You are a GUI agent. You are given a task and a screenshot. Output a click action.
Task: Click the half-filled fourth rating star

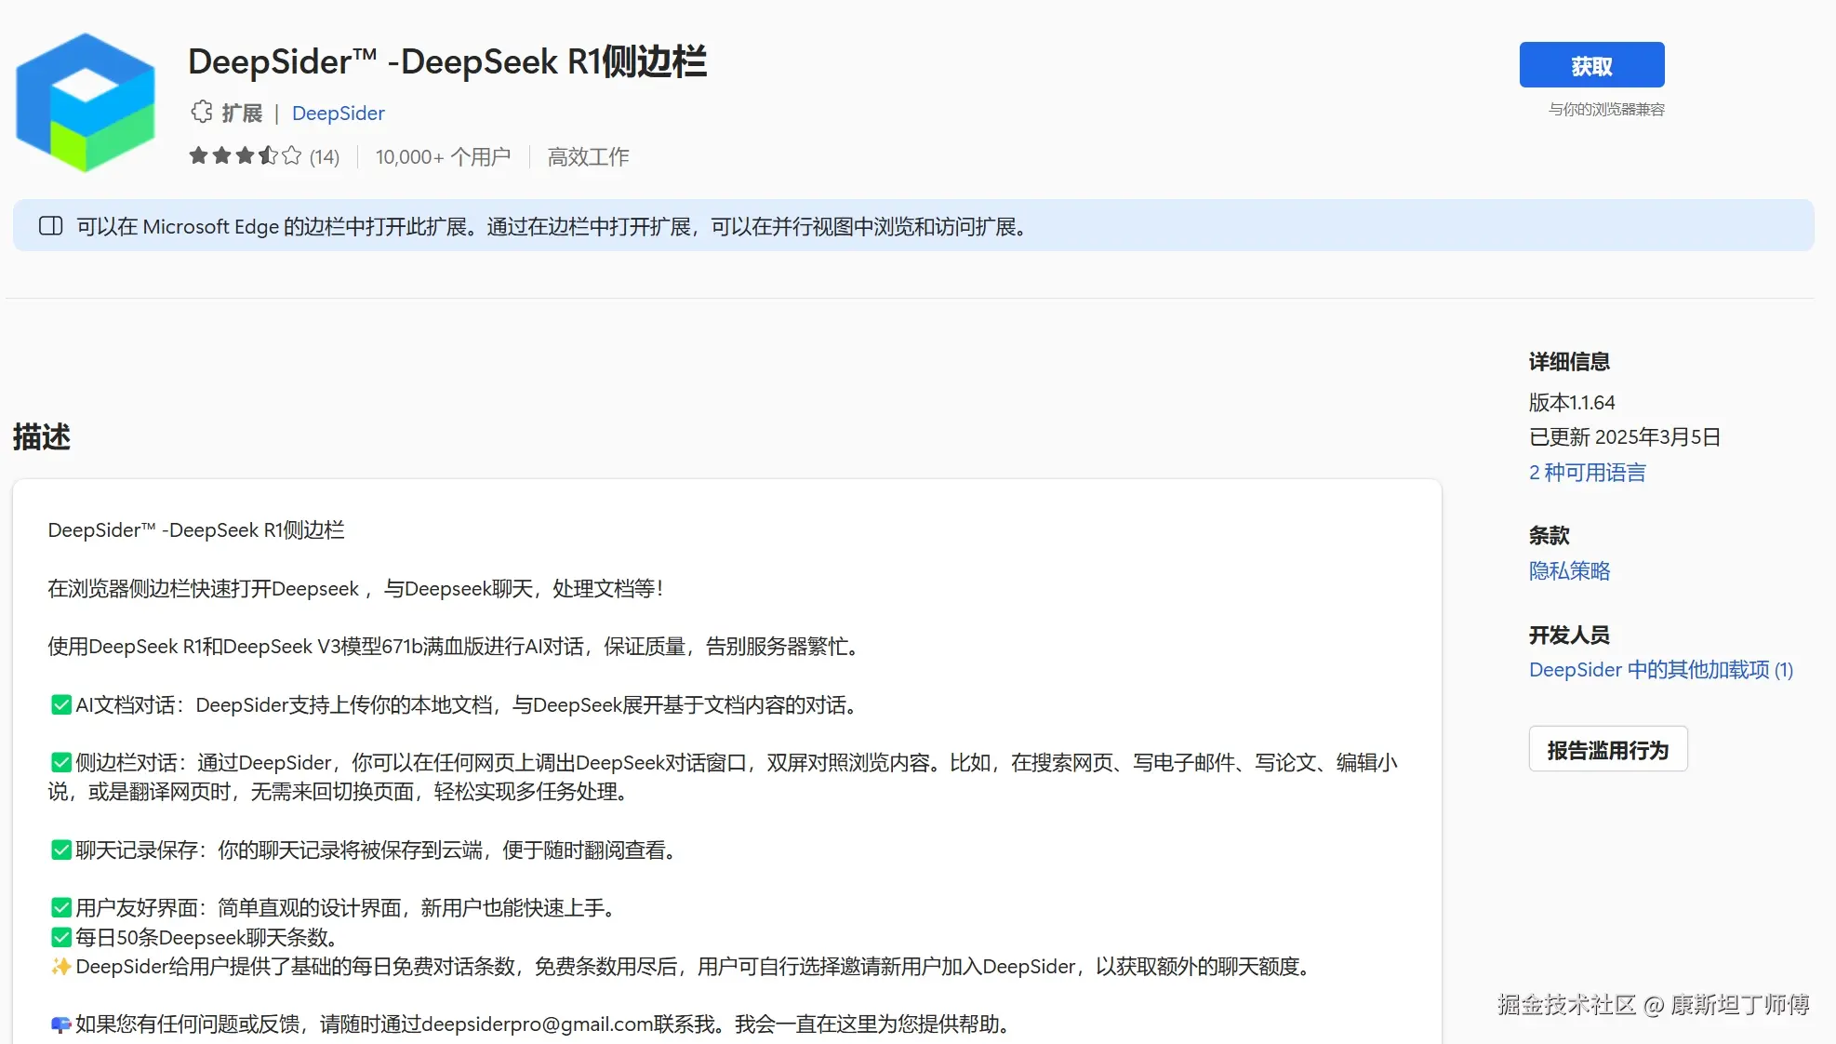[266, 155]
